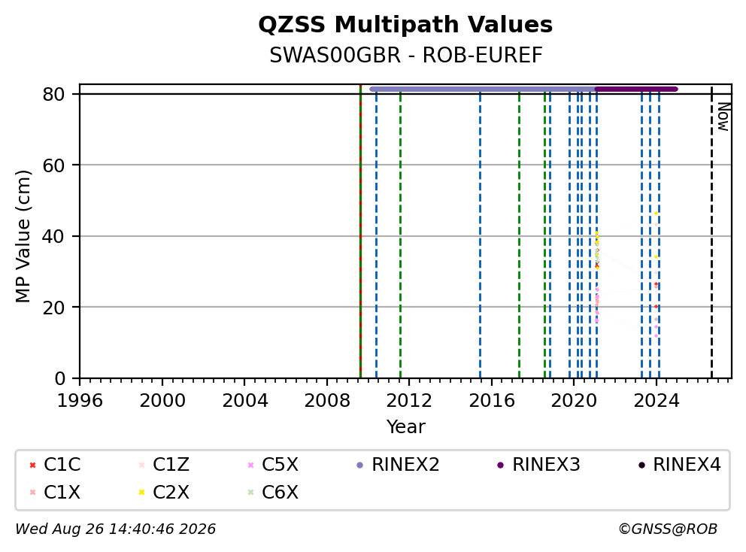Click the RINEX4 legend entry
Image resolution: width=746 pixels, height=552 pixels.
point(679,465)
